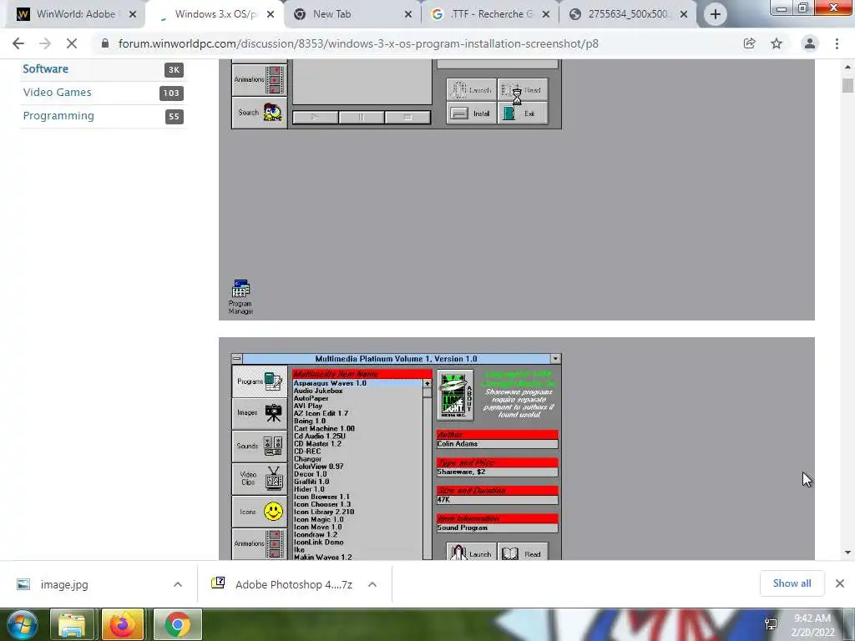Screen dimensions: 855x641
Task: Click the Exit door button
Action: (x=523, y=114)
